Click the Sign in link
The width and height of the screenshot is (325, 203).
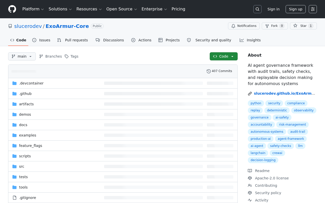[273, 9]
